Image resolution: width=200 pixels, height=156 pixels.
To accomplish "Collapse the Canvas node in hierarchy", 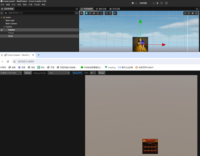I will tap(4, 27).
